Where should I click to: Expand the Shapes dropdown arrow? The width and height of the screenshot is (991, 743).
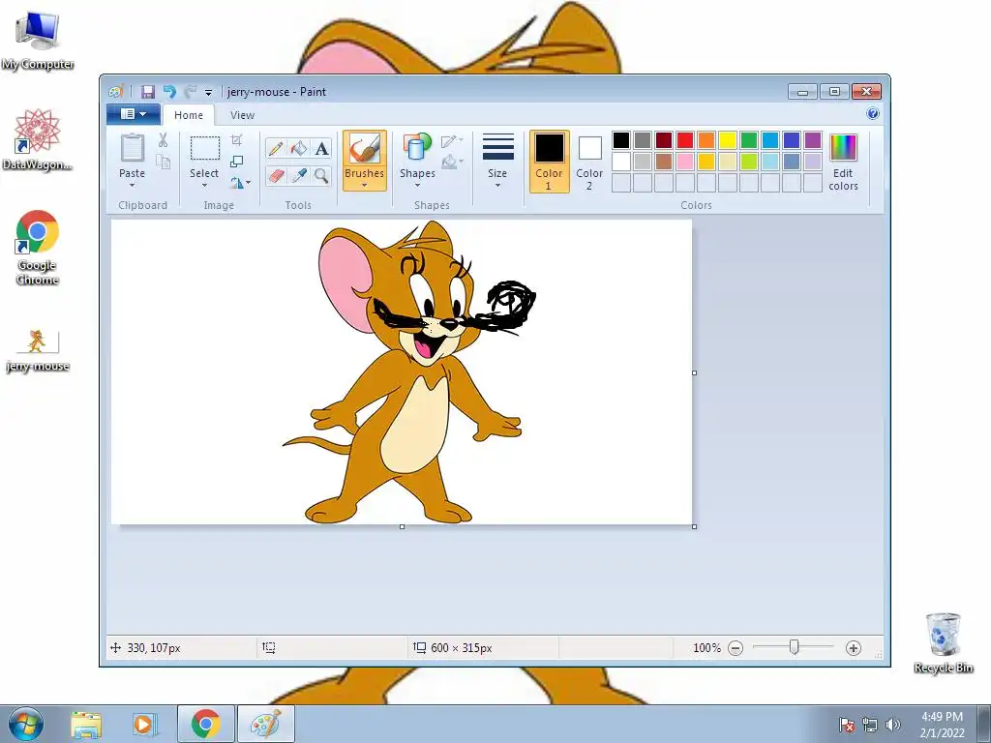[417, 185]
